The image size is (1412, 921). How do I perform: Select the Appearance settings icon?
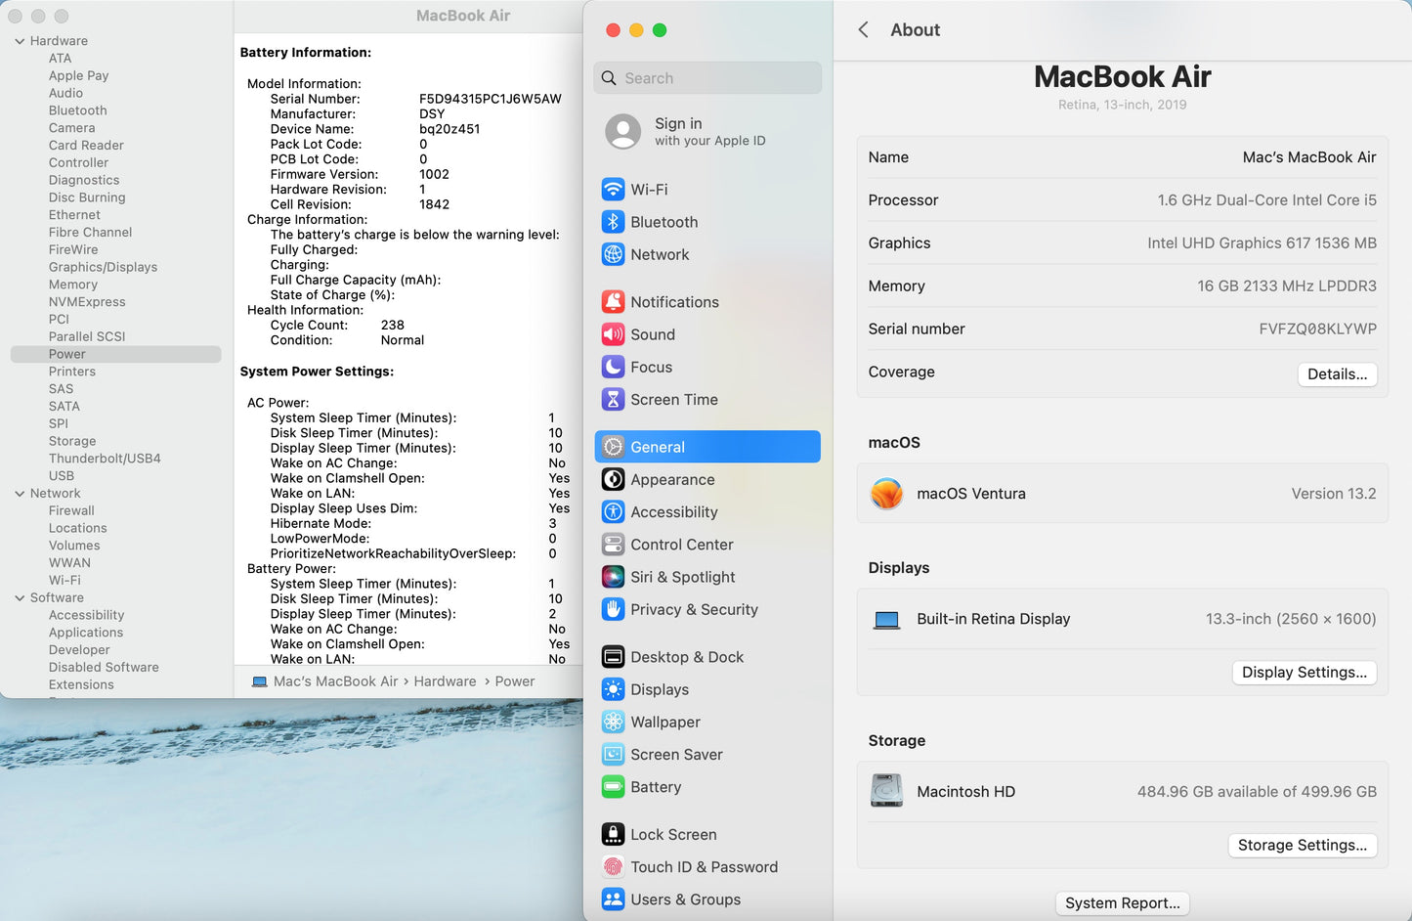click(613, 479)
